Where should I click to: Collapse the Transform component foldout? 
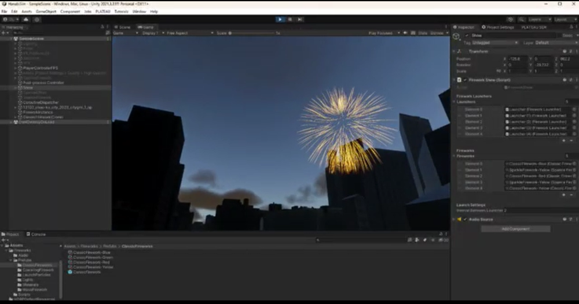(x=454, y=51)
